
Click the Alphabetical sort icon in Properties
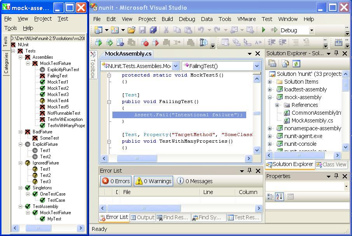click(280, 197)
